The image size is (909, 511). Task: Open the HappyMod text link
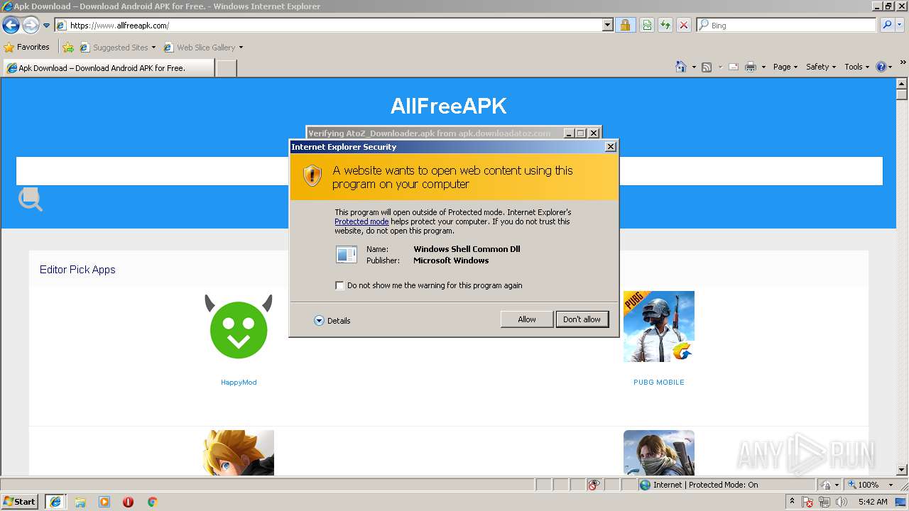pos(239,382)
